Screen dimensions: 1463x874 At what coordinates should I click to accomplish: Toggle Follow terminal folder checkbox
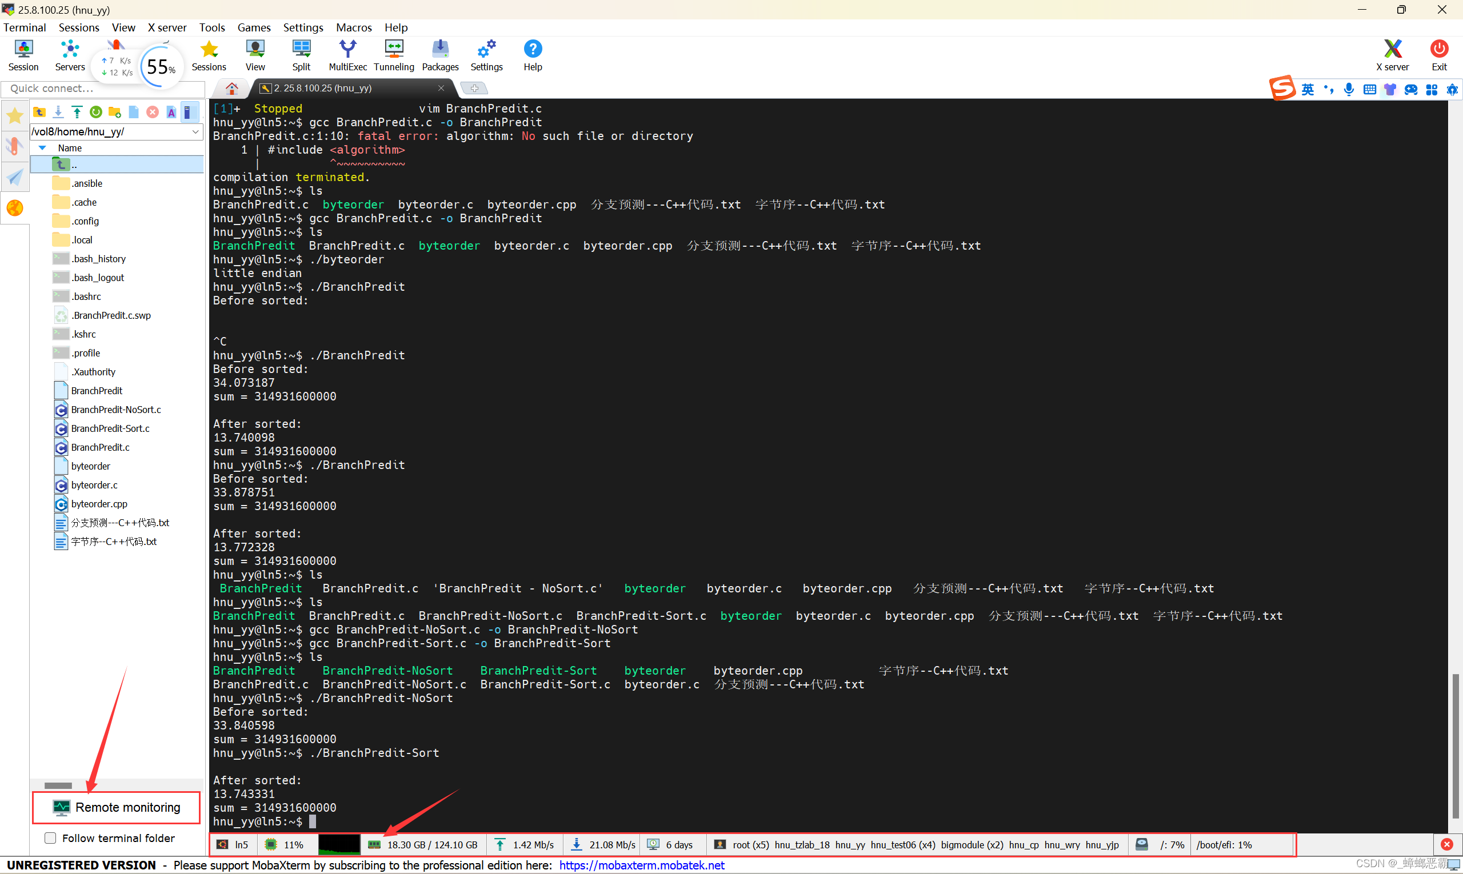pos(49,837)
